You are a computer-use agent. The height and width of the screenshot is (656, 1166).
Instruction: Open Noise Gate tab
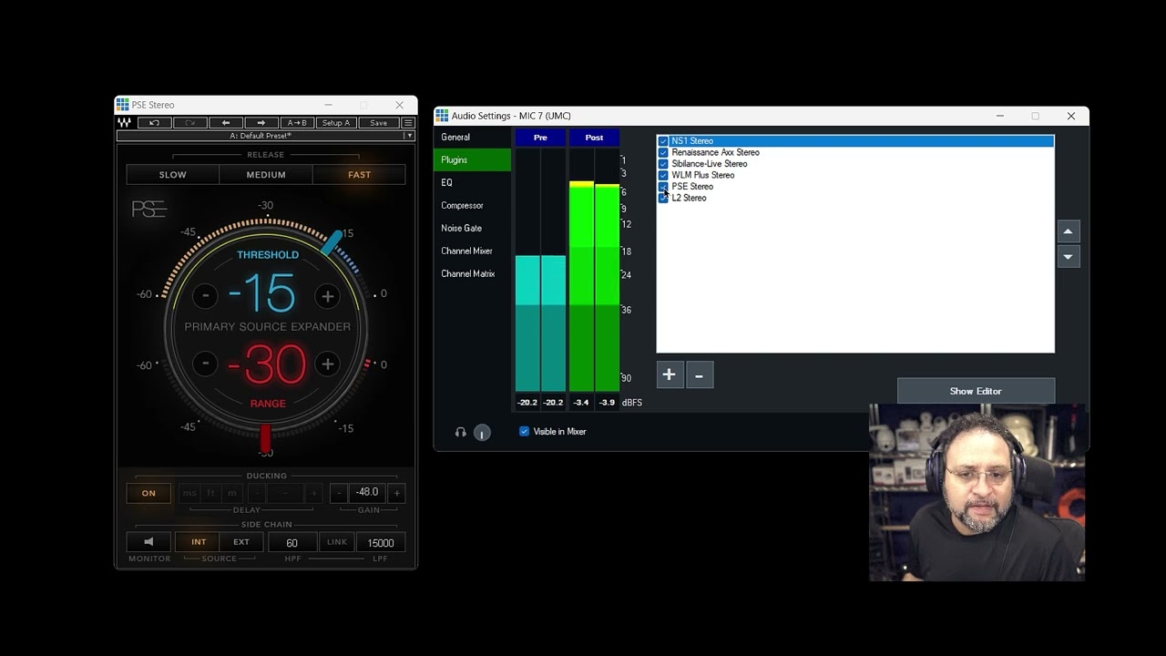tap(472, 229)
